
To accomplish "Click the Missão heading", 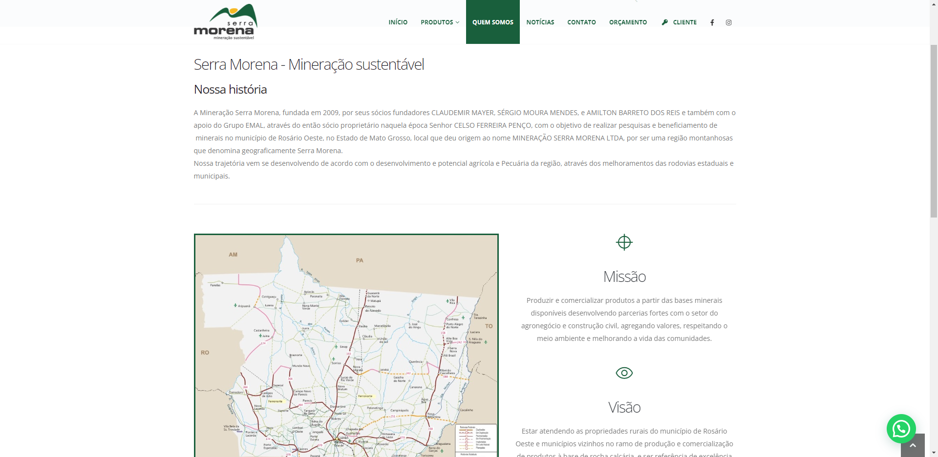I will pyautogui.click(x=624, y=277).
